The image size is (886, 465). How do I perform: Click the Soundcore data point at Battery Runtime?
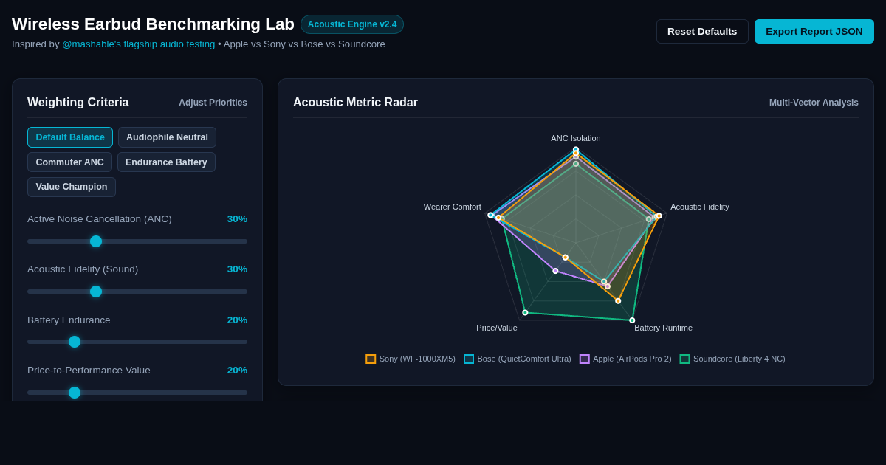pyautogui.click(x=632, y=320)
